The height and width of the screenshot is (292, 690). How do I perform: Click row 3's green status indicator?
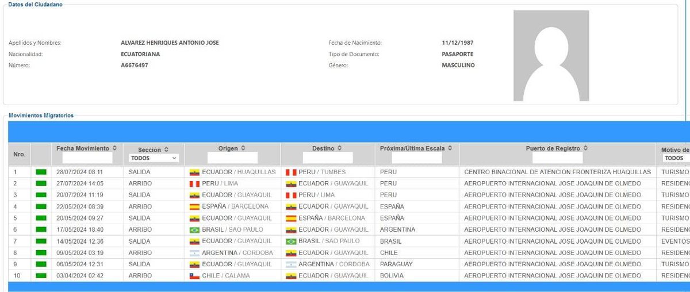click(41, 195)
